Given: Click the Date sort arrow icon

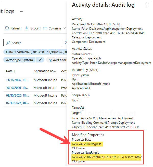Looking at the screenshot, I should coord(15,71).
